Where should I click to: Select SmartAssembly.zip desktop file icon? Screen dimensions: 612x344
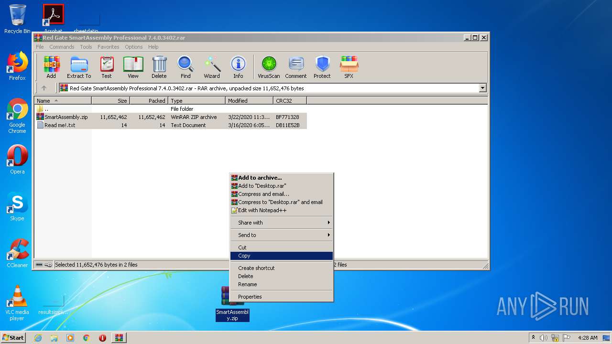(x=232, y=304)
